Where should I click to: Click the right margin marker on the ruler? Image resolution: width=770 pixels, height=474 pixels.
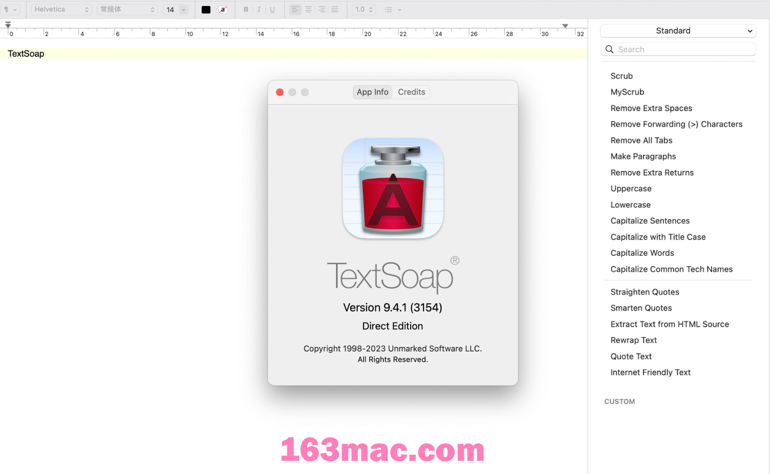pyautogui.click(x=565, y=26)
